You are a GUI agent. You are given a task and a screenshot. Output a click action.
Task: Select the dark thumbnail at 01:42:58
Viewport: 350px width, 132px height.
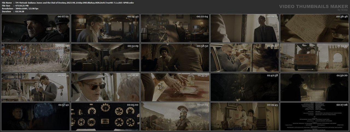(244, 87)
